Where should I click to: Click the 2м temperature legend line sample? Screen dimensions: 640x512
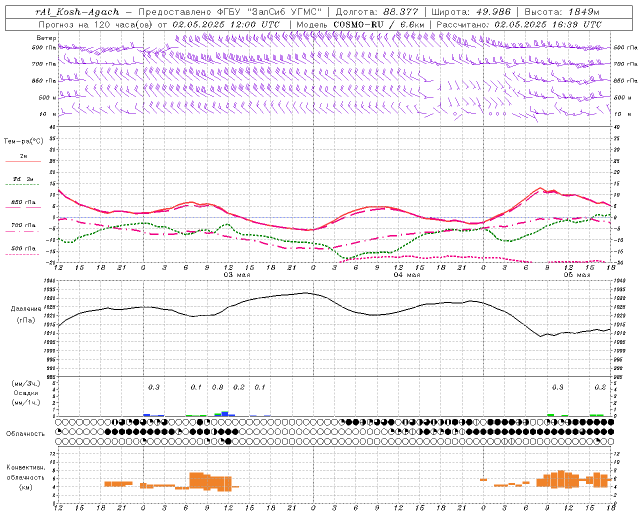23,161
